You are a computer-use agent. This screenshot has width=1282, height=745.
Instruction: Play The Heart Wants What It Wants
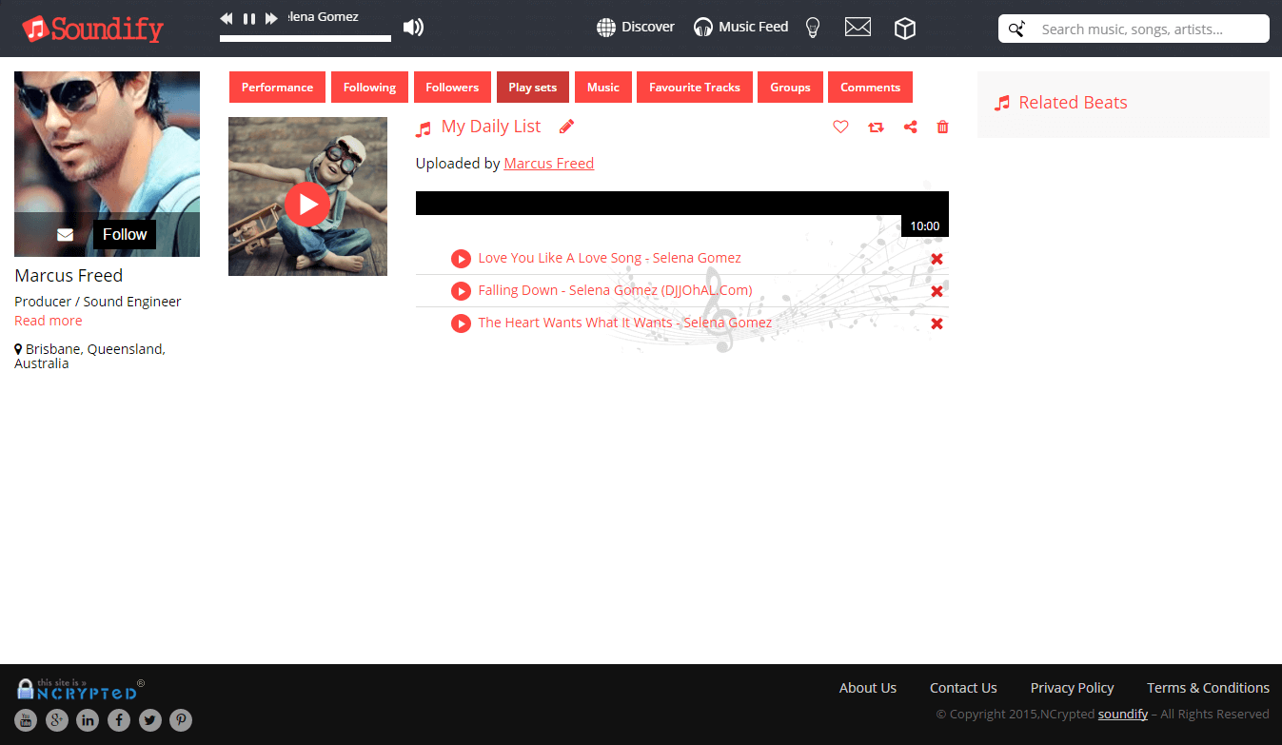point(461,323)
